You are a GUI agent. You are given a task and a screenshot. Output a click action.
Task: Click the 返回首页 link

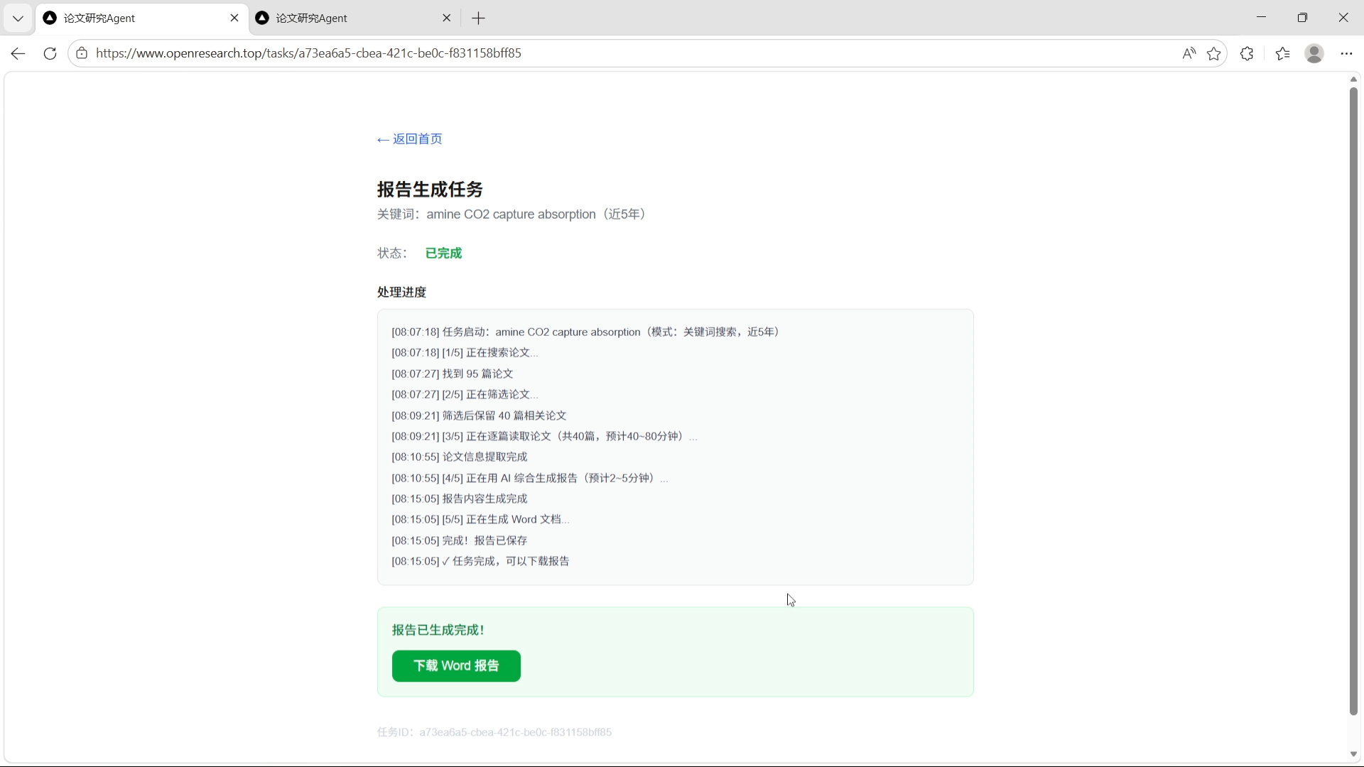point(410,139)
